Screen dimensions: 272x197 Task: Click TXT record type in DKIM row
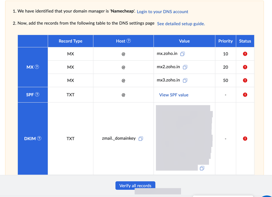coord(70,139)
